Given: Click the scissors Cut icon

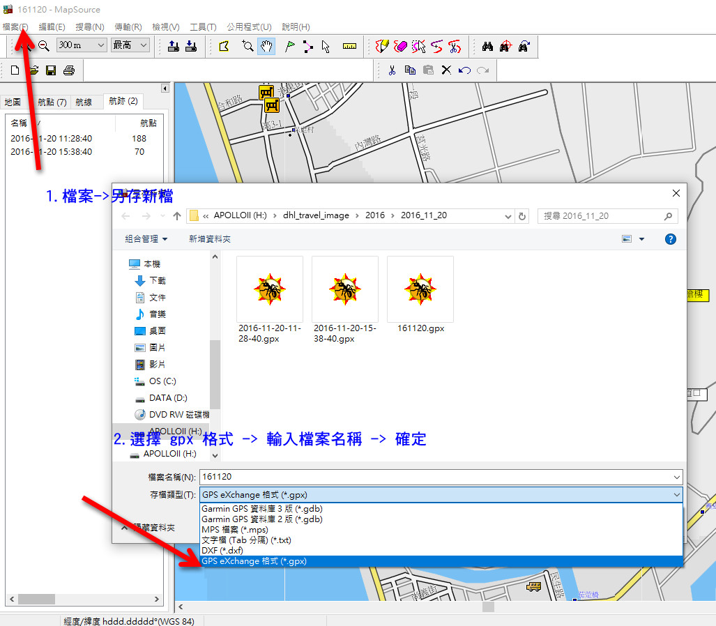Looking at the screenshot, I should click(392, 70).
